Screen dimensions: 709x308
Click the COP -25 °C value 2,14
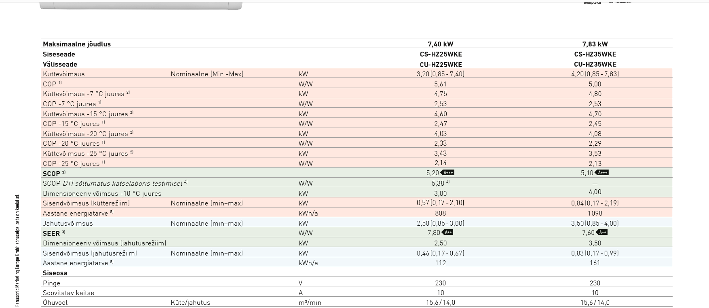441,163
